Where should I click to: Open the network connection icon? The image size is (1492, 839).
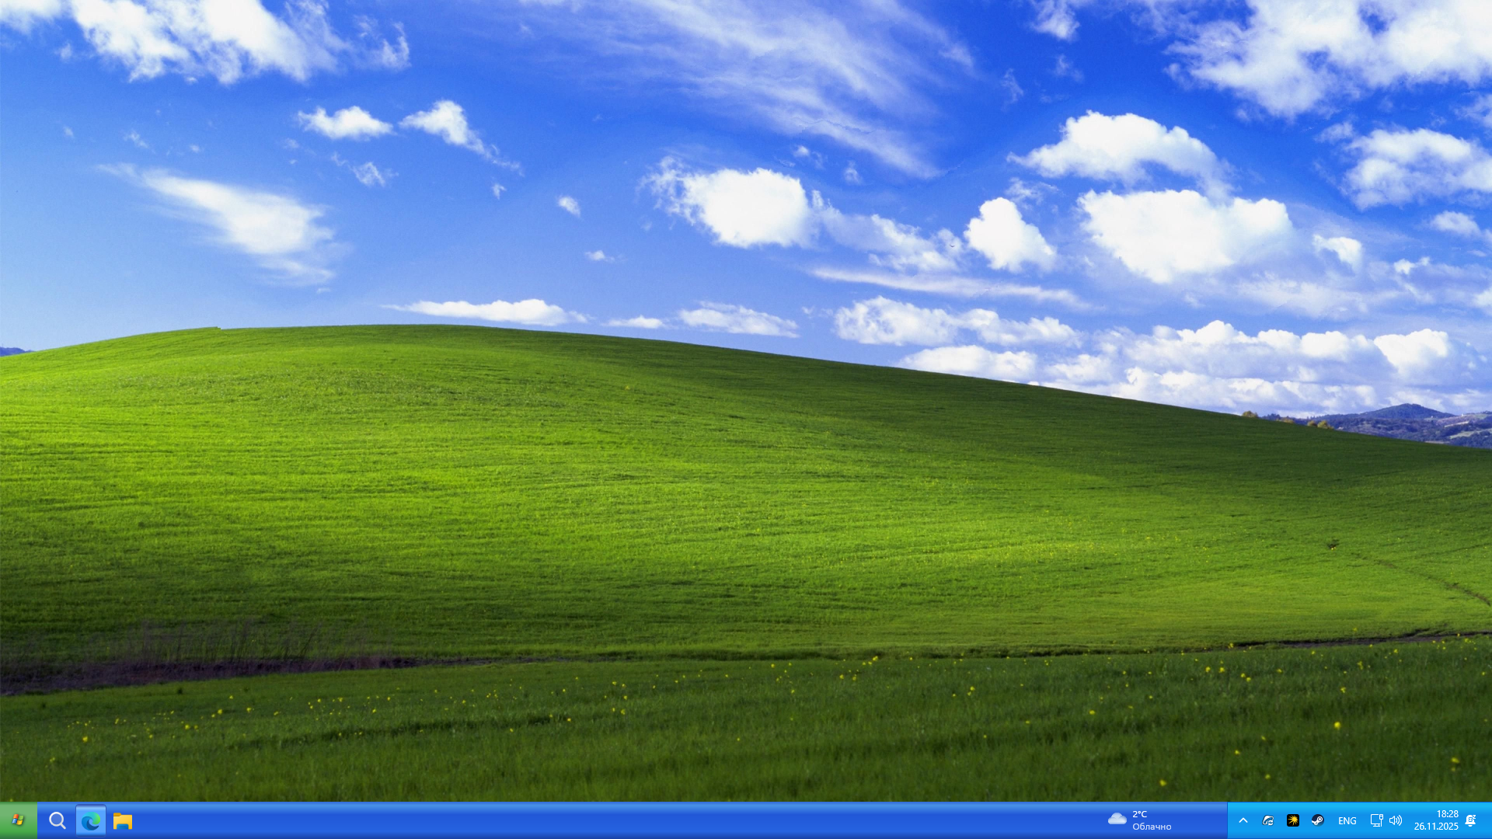(x=1375, y=820)
